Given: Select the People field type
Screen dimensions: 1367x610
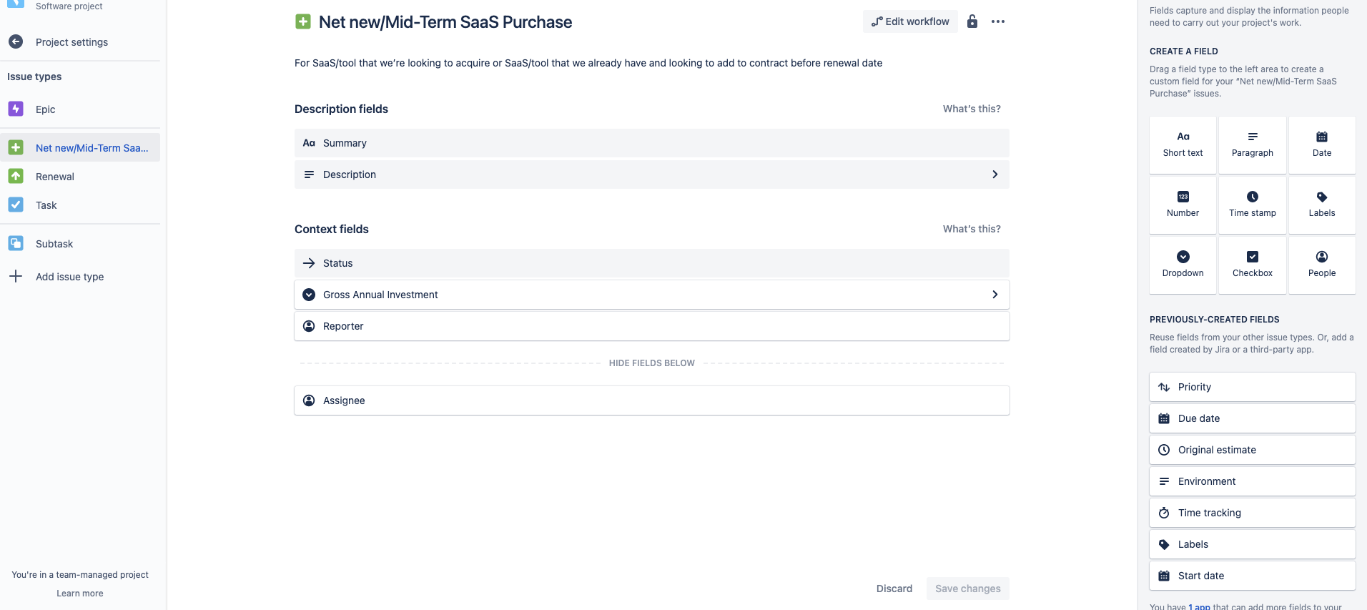Looking at the screenshot, I should 1322,265.
